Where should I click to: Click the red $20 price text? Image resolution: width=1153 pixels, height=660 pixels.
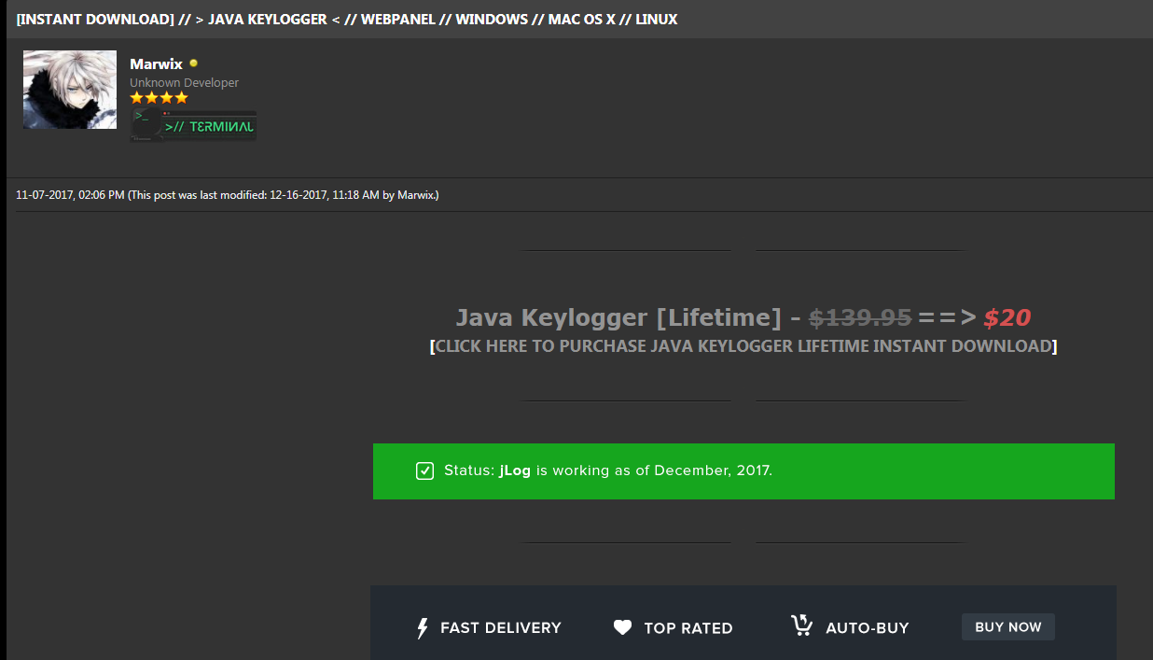1007,318
